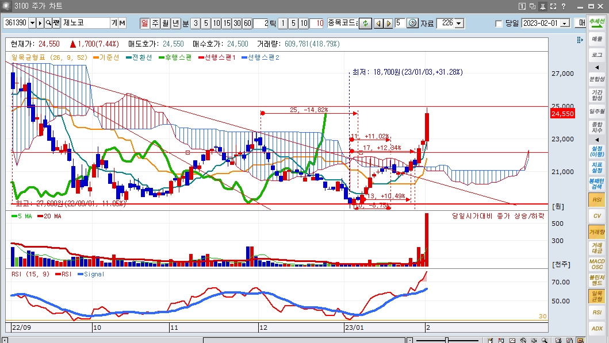Viewport: 609px width, 343px height.
Task: Toggle the 거래량 volume indicator button
Action: [x=597, y=232]
